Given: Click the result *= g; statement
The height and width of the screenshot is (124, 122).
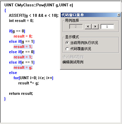Looking at the screenshot, I should (x=28, y=83).
